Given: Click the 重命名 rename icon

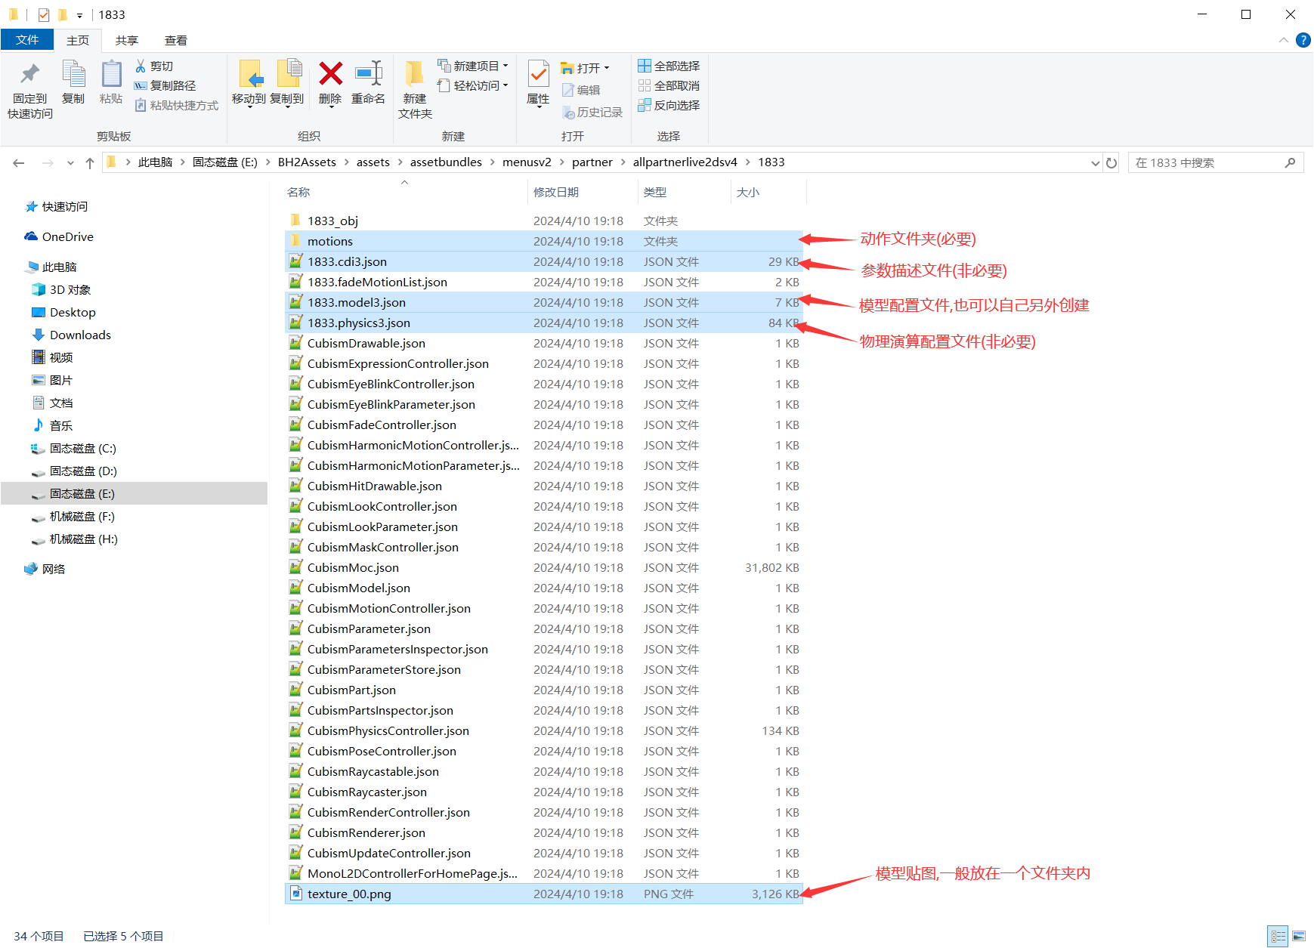Looking at the screenshot, I should 369,74.
